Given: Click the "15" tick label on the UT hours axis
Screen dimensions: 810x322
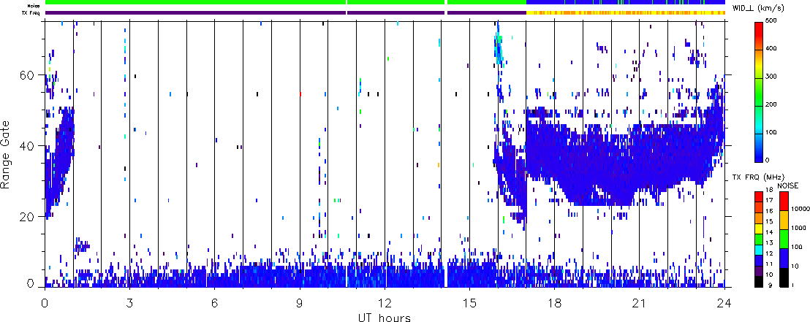Looking at the screenshot, I should (x=469, y=304).
